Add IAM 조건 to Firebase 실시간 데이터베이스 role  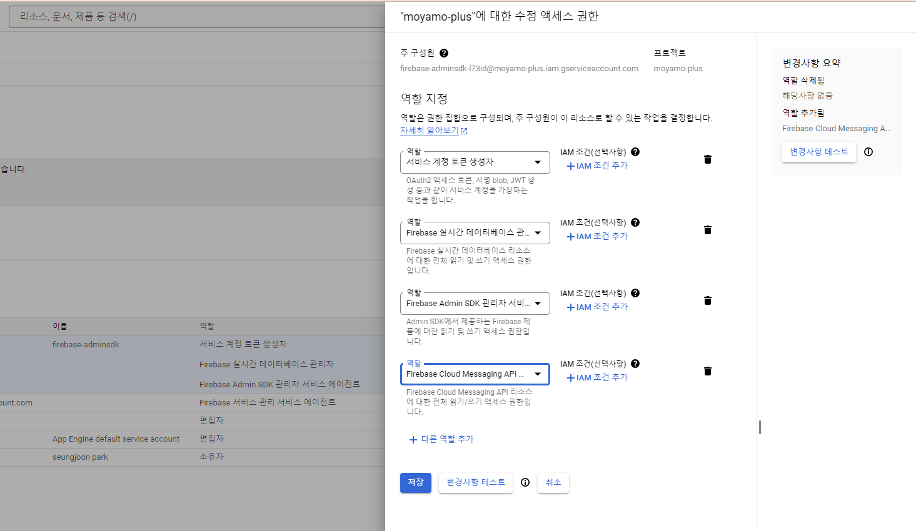597,237
